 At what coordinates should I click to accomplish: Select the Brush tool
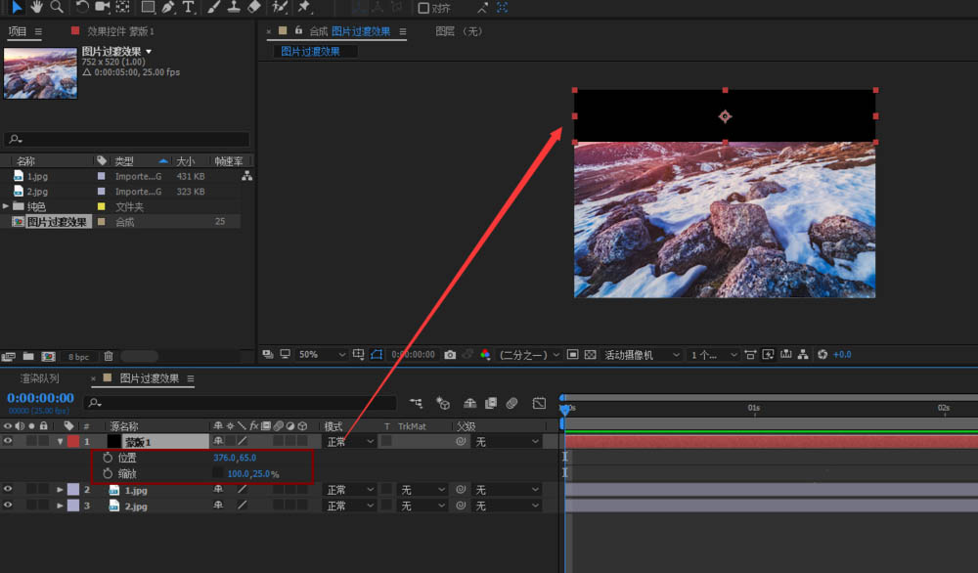(x=213, y=7)
